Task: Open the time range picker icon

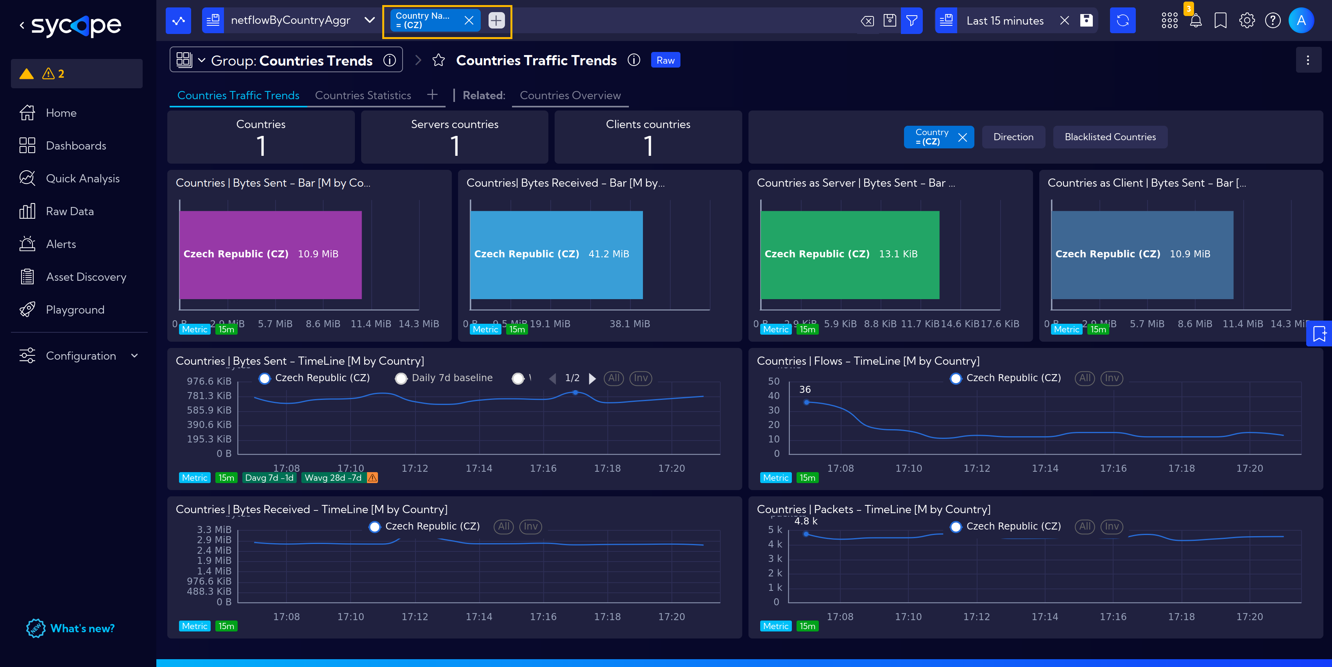Action: click(946, 21)
